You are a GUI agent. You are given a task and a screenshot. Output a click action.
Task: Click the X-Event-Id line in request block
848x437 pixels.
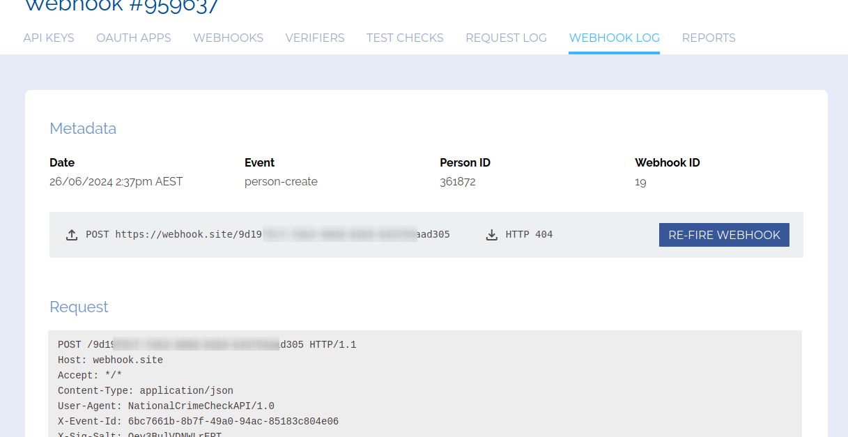point(198,422)
